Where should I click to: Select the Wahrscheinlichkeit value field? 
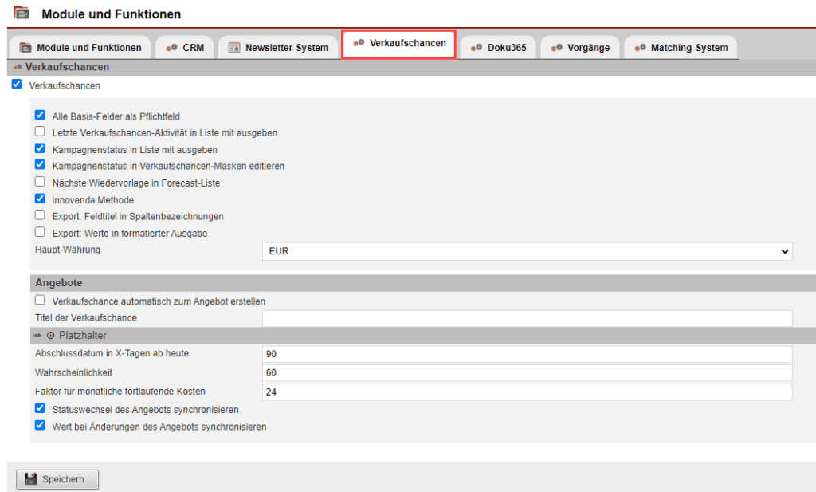pos(526,373)
